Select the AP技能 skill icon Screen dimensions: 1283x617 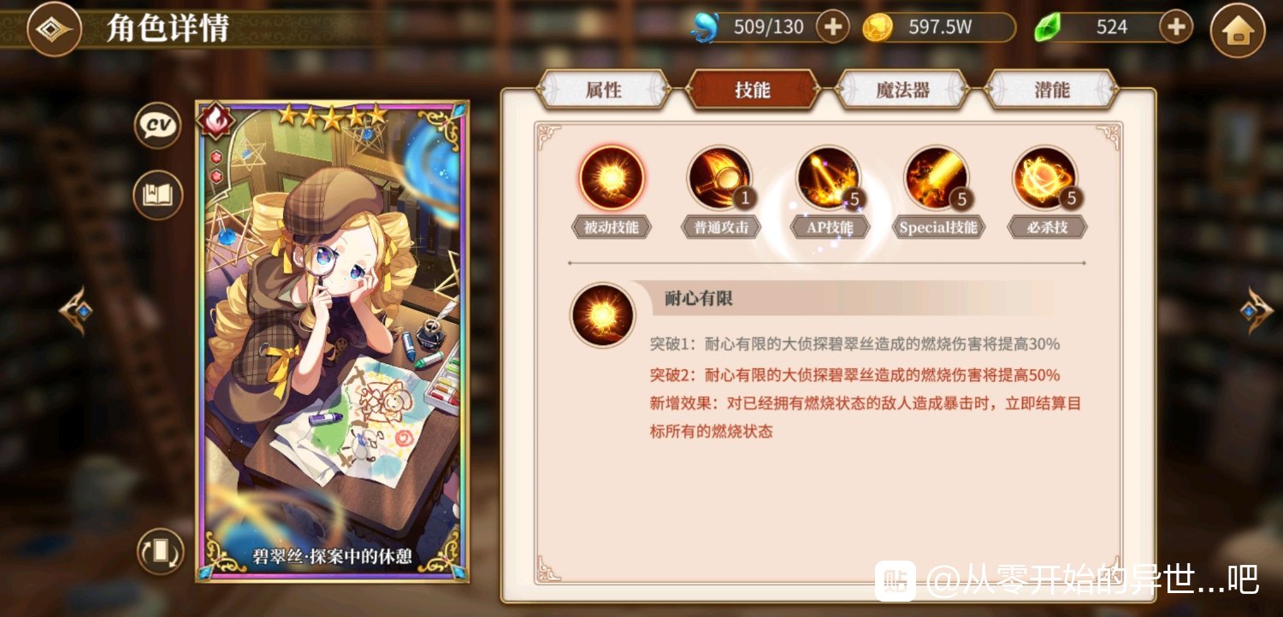[x=828, y=178]
